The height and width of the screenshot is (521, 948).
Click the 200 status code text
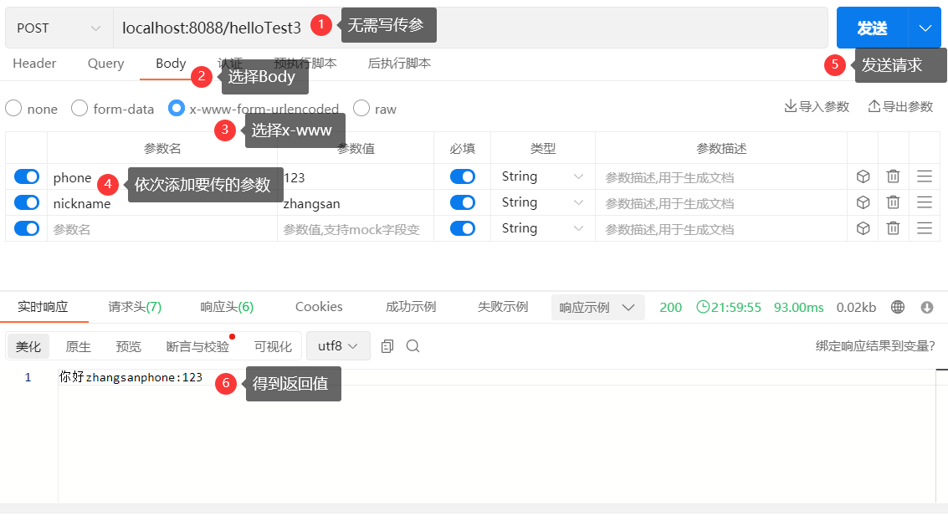pos(670,307)
